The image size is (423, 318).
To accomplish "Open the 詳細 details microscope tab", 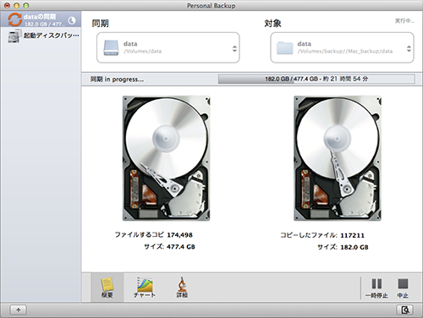I will coord(182,288).
